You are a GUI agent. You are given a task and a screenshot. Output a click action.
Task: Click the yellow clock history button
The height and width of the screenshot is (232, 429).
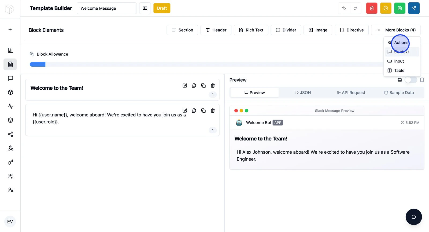pos(386,8)
